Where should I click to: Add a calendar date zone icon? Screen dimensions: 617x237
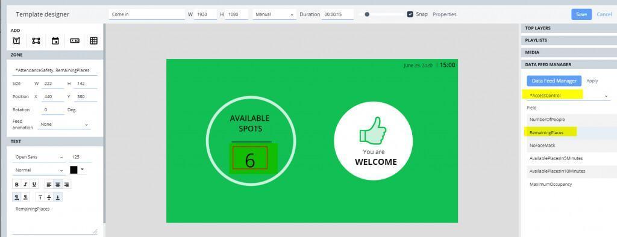[55, 41]
